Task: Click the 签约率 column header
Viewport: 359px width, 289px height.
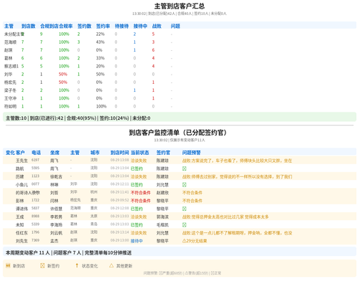Action: click(103, 26)
